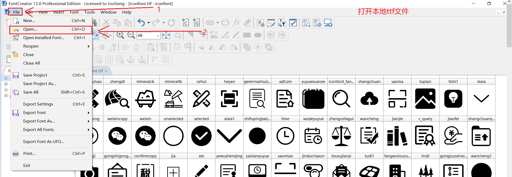Viewport: 512px width, 177px height.
Task: Open Export Settings menu entry
Action: click(x=51, y=104)
